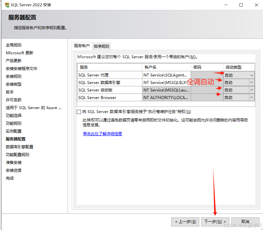Close the SQL Server 2022 安装 window
This screenshot has height=230, width=263.
click(256, 5)
